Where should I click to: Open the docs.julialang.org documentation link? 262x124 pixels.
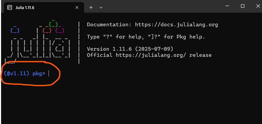[176, 25]
